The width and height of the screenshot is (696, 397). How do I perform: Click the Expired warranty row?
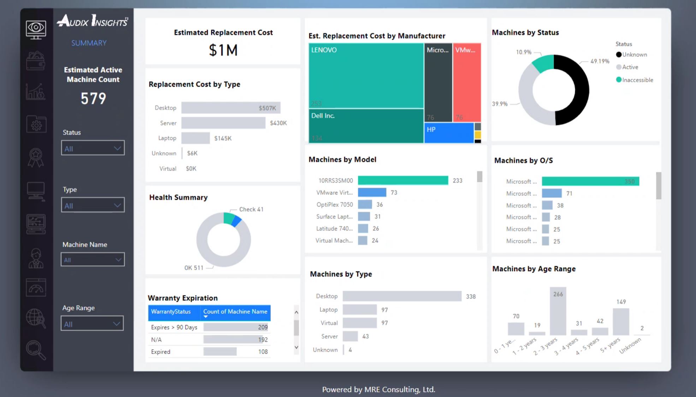(x=209, y=351)
